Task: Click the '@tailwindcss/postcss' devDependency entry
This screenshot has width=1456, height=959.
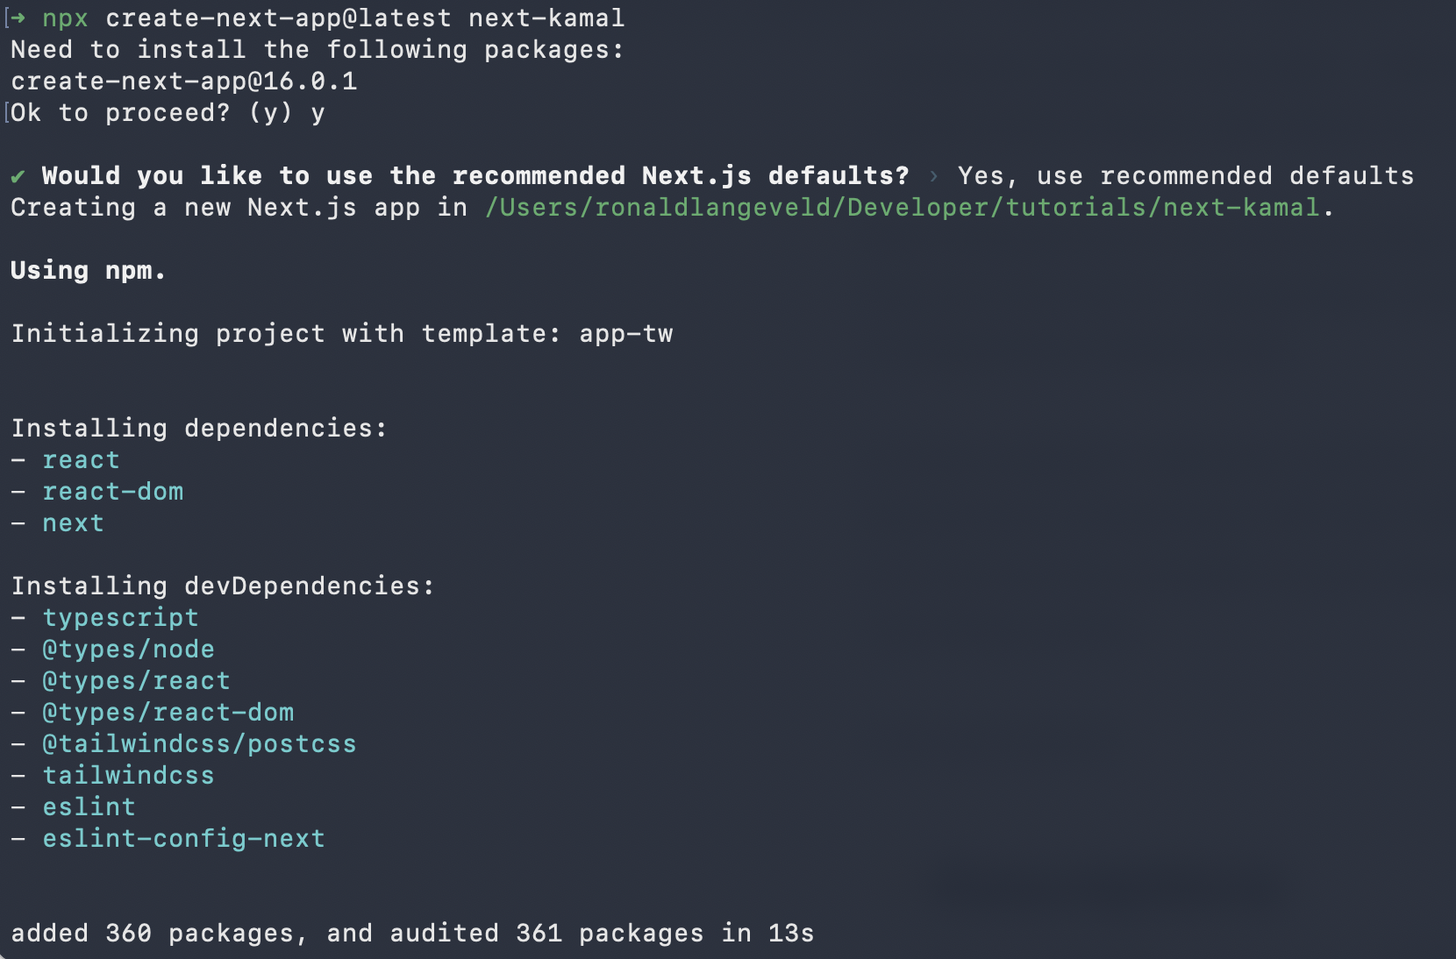Action: (x=200, y=744)
